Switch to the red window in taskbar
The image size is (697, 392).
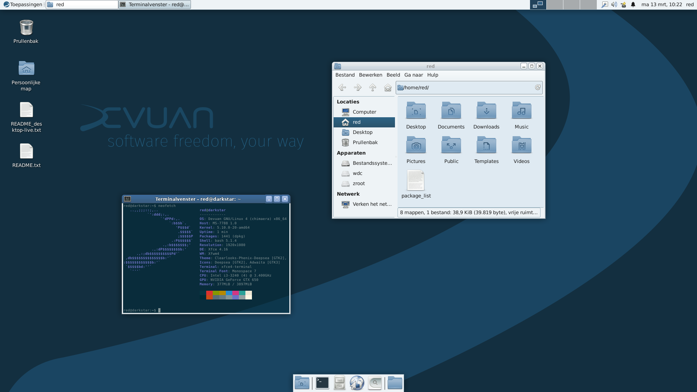(x=82, y=4)
